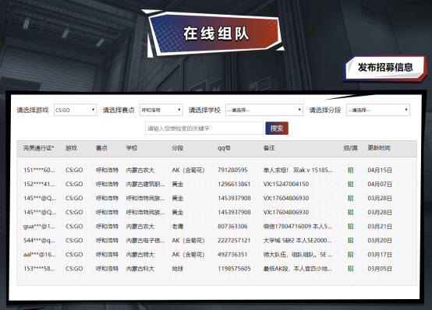This screenshot has width=432, height=310.
Task: Select the row with QQ 1296613861
Action: pos(217,184)
